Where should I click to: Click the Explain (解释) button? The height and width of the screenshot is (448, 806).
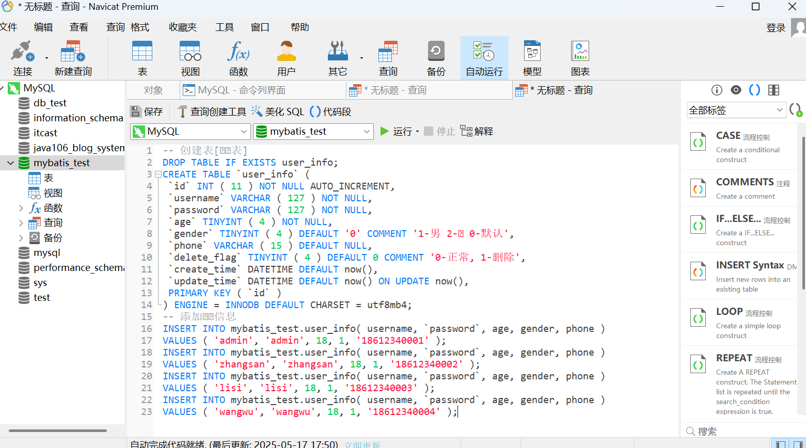(x=477, y=131)
